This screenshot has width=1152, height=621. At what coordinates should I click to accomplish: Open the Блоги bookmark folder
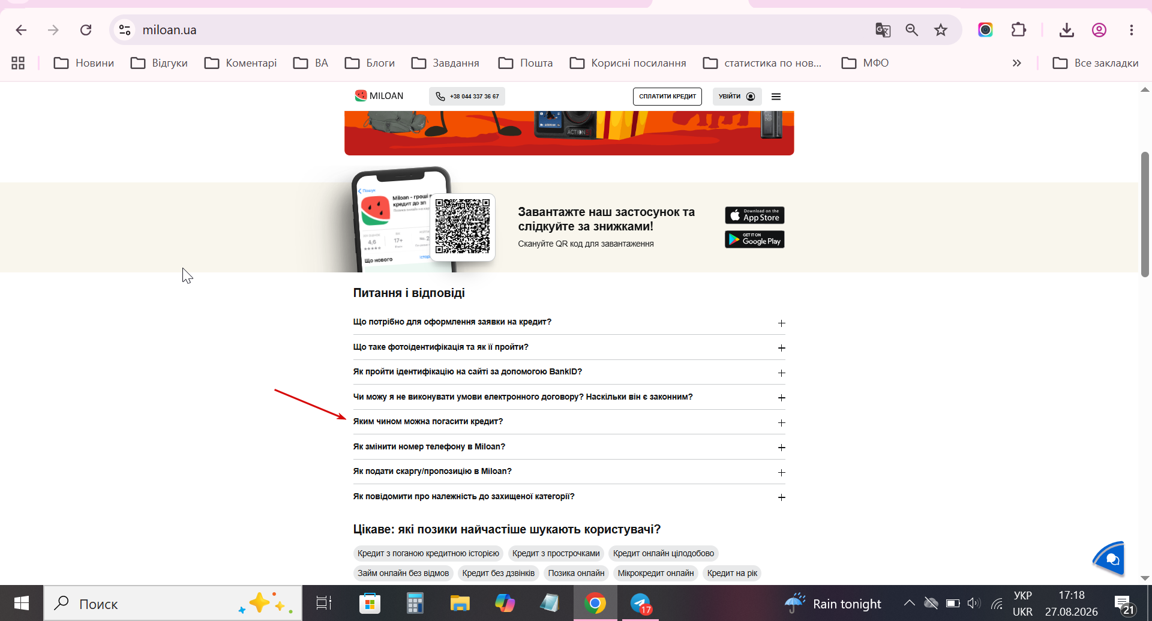(370, 63)
